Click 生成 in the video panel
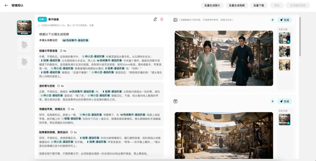Viewport: 316px width, 161px height. click(x=285, y=101)
